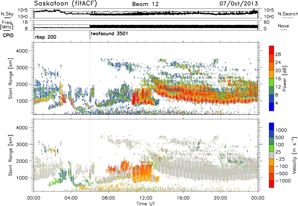Click the '12:00' time axis label
The width and height of the screenshot is (298, 206).
pyautogui.click(x=146, y=198)
